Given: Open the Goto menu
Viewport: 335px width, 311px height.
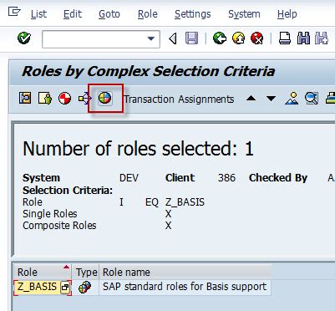Looking at the screenshot, I should click(x=109, y=14).
